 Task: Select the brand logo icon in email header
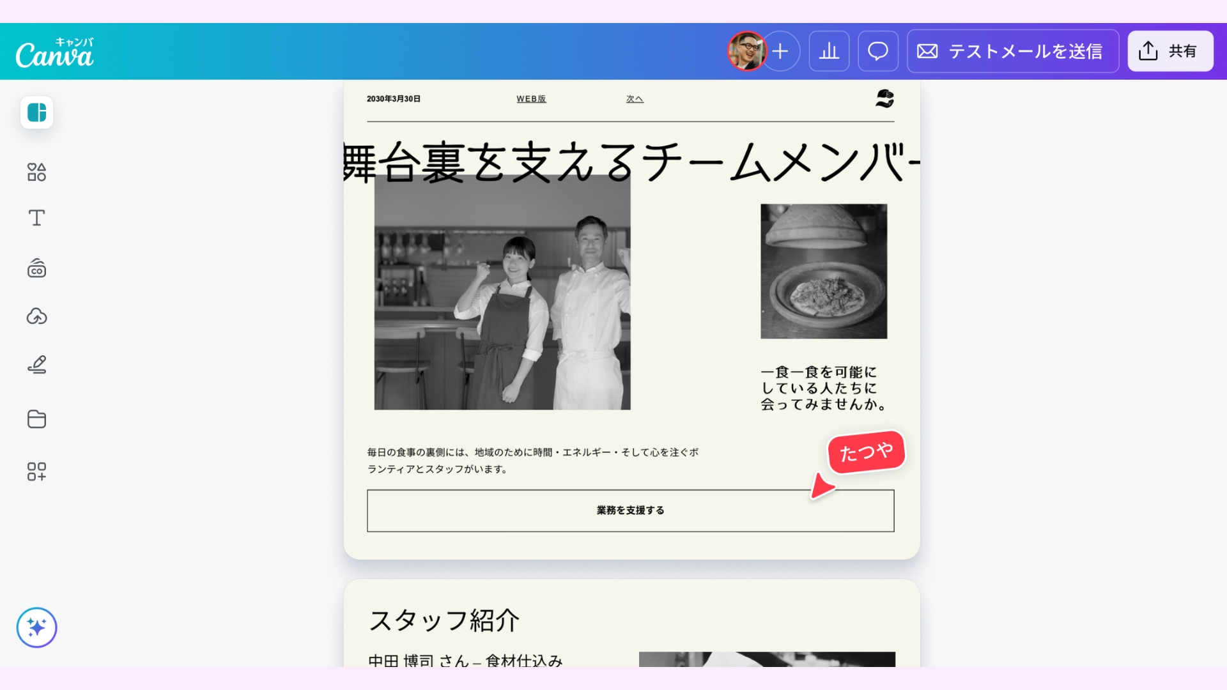pos(884,98)
